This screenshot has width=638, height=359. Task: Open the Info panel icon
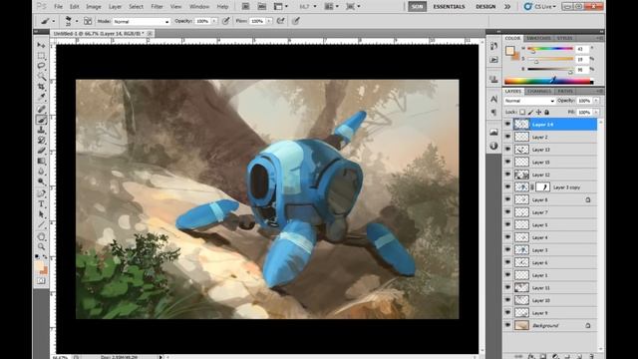point(493,146)
